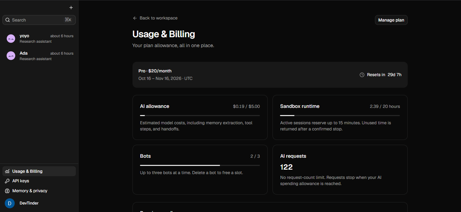Select the yoyo research assistant row

click(39, 39)
